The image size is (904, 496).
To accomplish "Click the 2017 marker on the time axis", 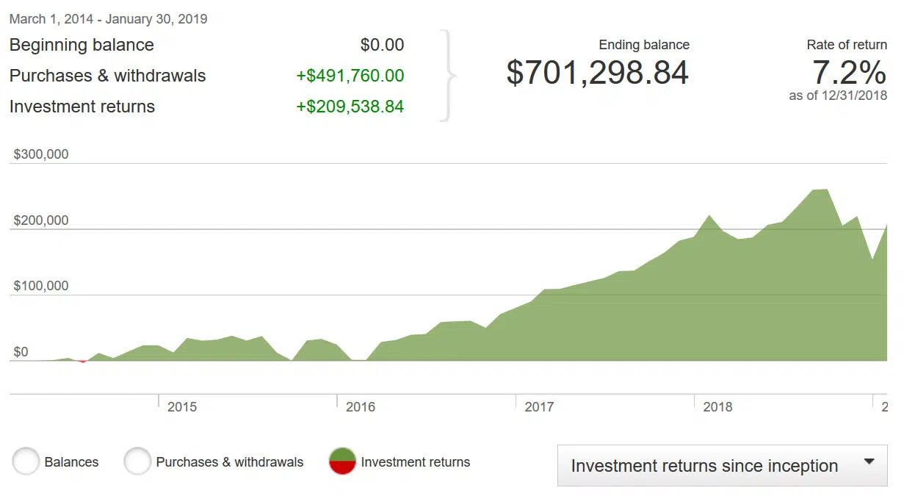I will pos(539,406).
